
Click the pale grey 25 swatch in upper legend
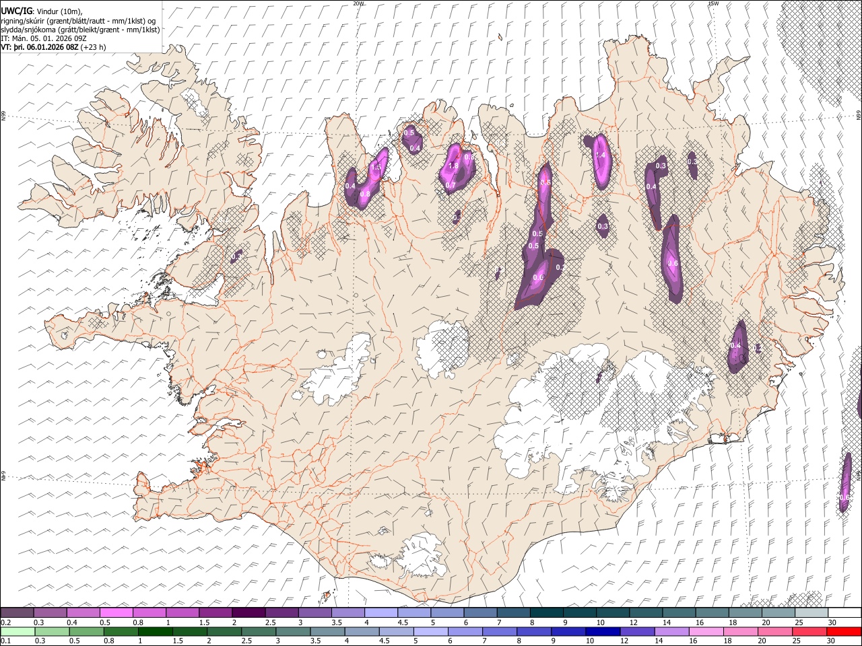point(811,612)
